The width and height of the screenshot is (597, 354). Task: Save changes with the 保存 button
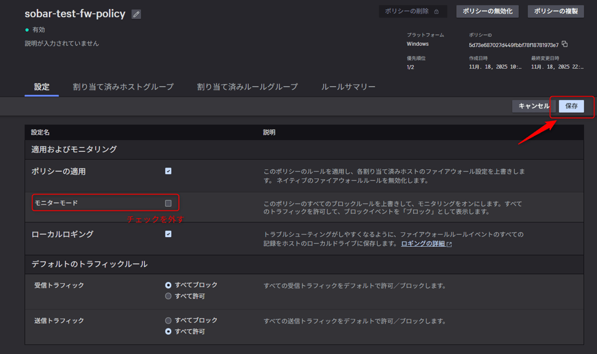(x=571, y=106)
